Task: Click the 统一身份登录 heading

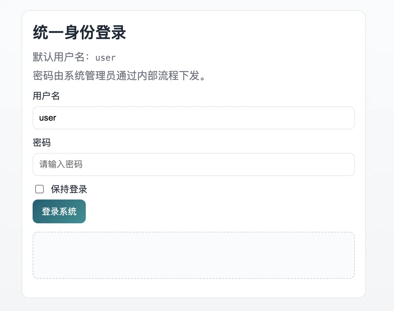Action: pos(79,33)
